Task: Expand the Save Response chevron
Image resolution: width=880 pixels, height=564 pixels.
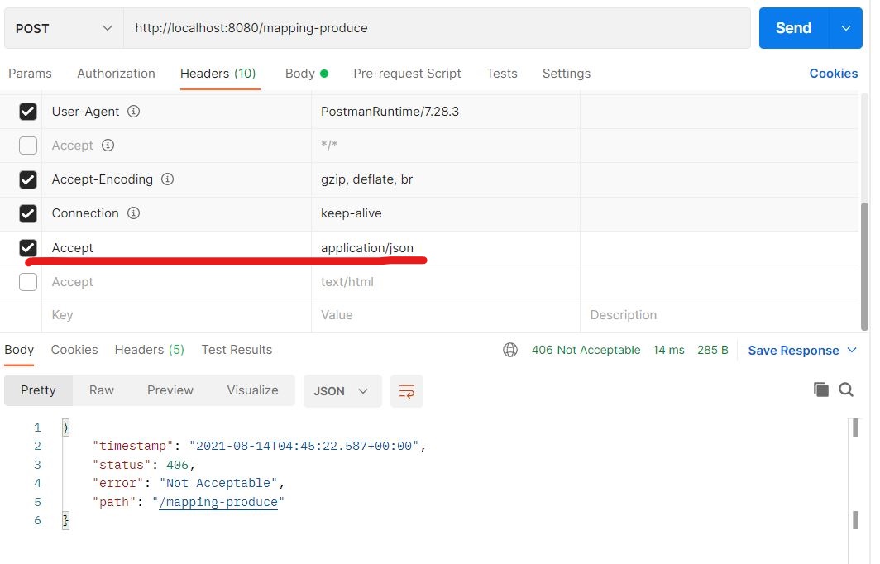Action: pyautogui.click(x=852, y=350)
